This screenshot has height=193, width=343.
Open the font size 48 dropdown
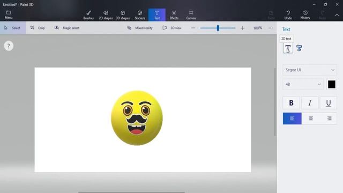303,84
